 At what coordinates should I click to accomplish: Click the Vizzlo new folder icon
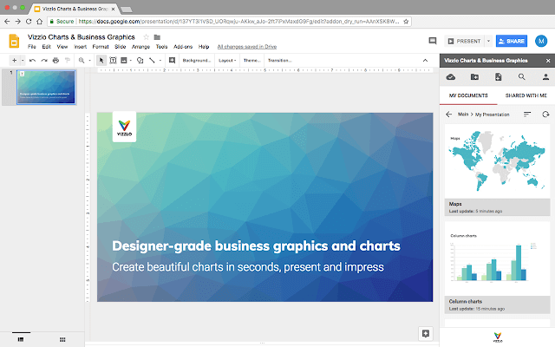click(474, 77)
